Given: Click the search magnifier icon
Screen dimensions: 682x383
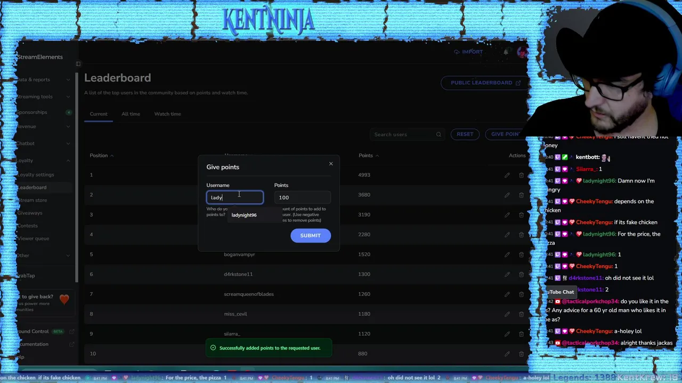Looking at the screenshot, I should (439, 135).
